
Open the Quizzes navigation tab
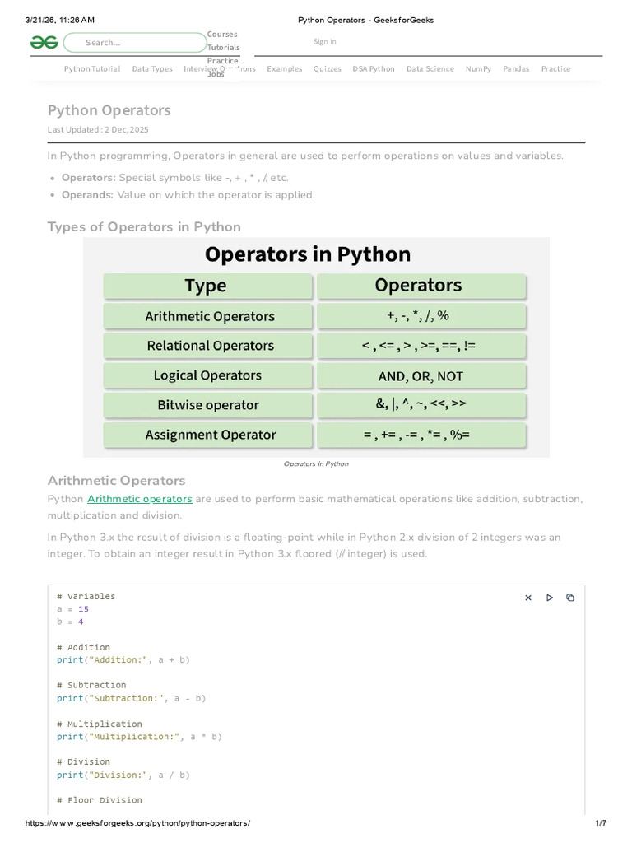[x=327, y=69]
